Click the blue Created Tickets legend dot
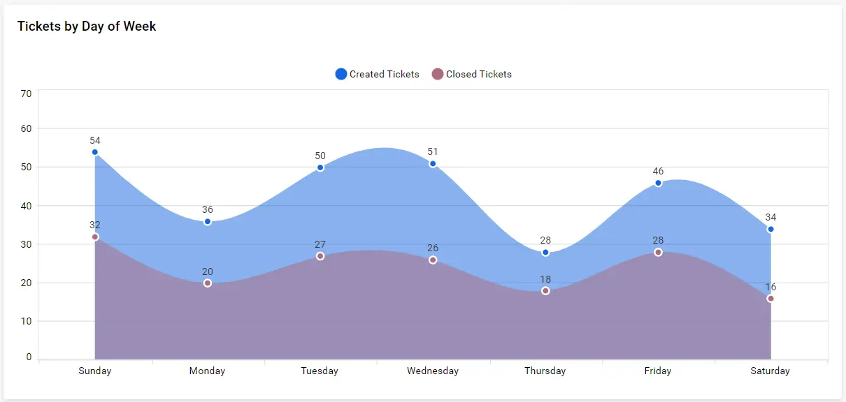The image size is (846, 402). tap(341, 74)
